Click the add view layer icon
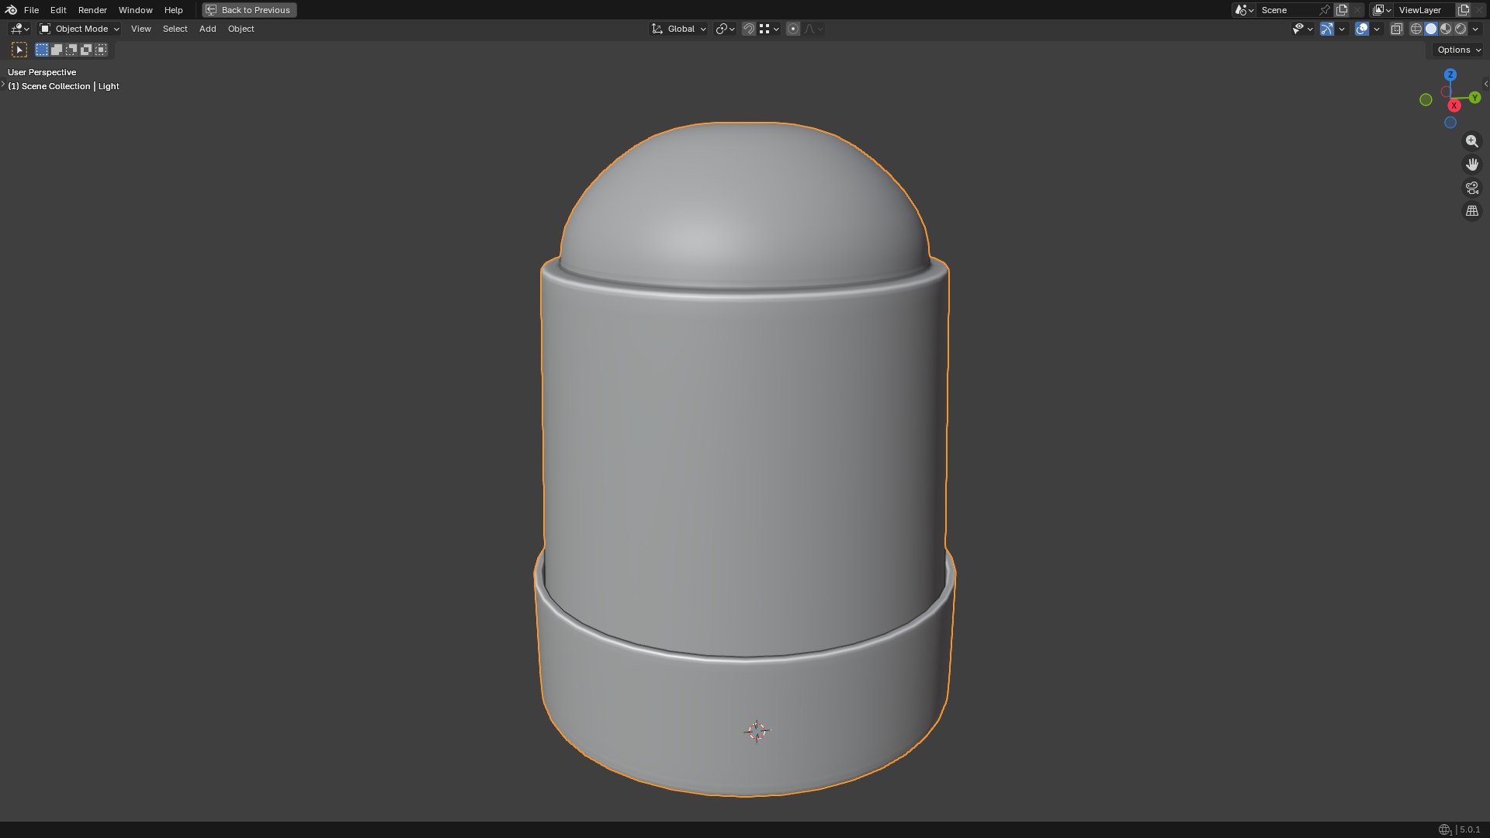The image size is (1490, 838). click(x=1464, y=10)
